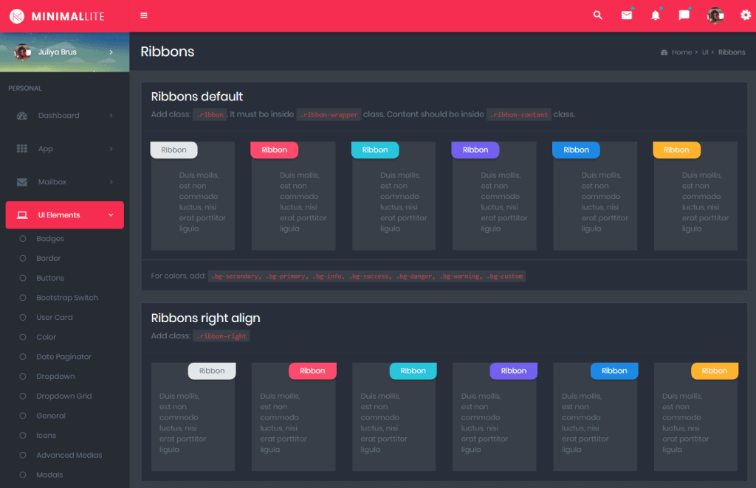Click Juliya Brus profile avatar in sidebar
The width and height of the screenshot is (756, 488).
click(22, 52)
